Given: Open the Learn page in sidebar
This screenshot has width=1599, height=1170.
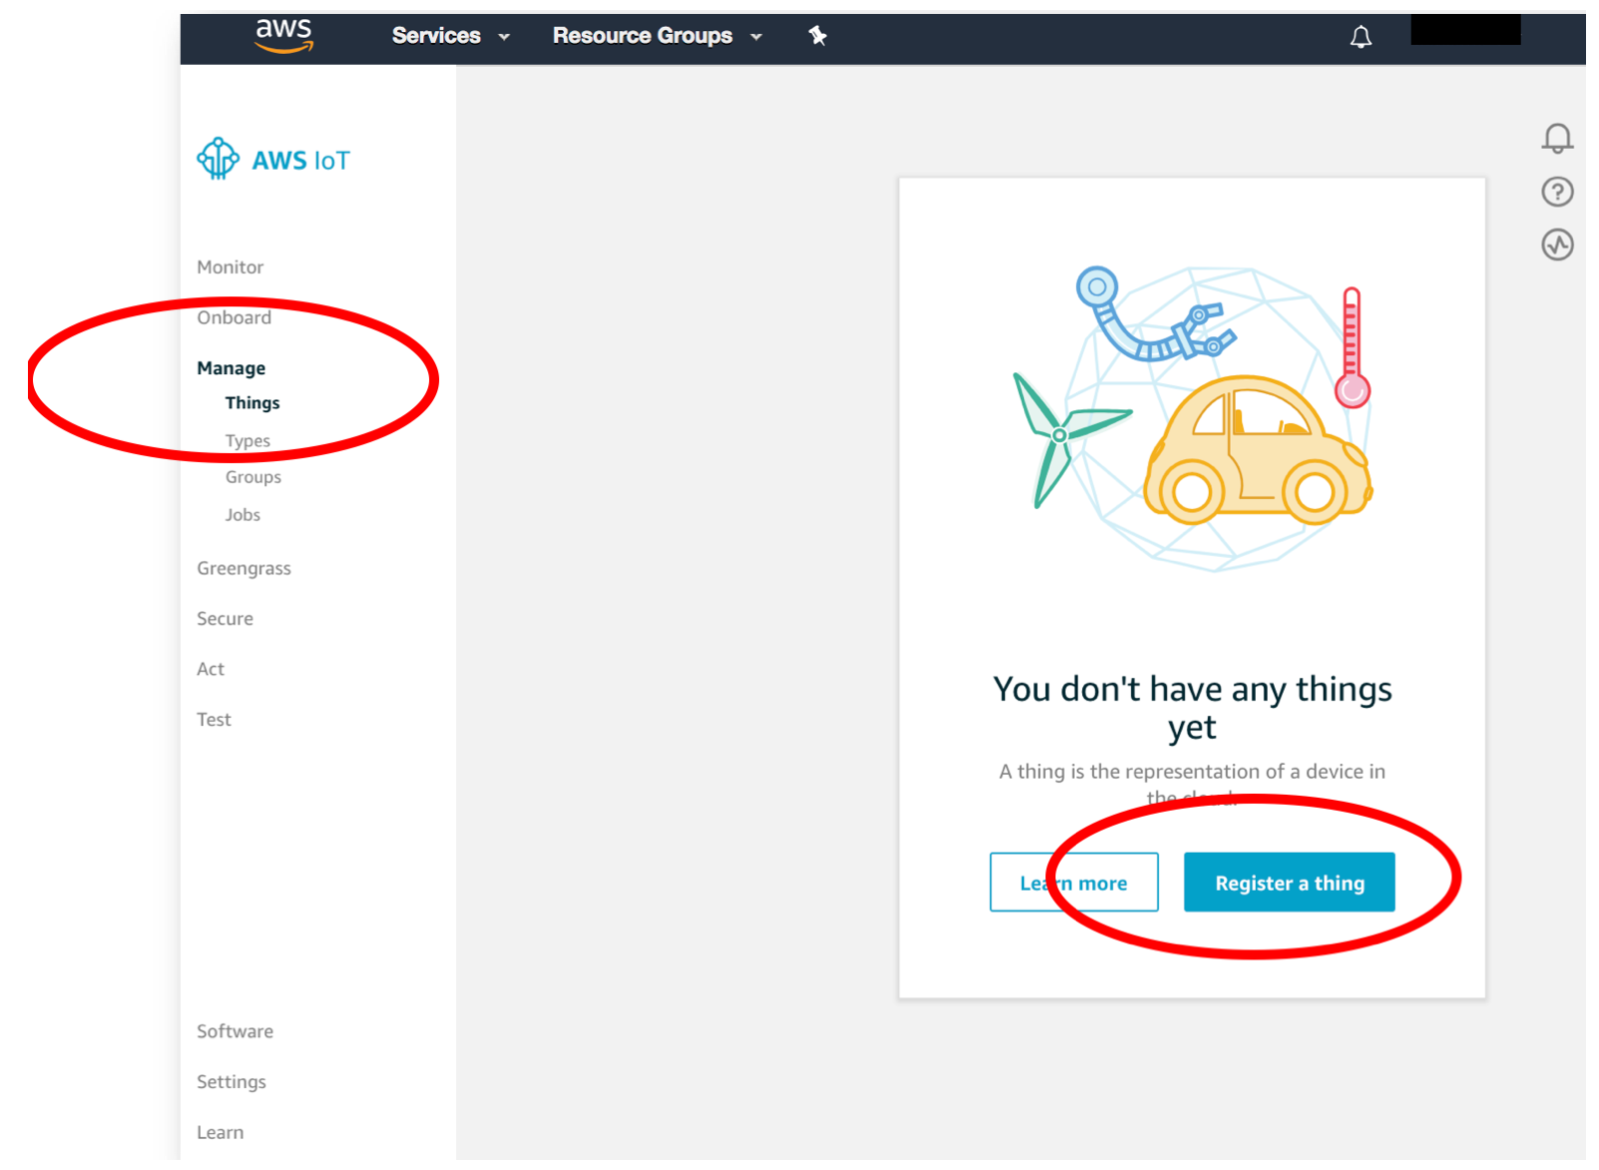Looking at the screenshot, I should pos(221,1132).
